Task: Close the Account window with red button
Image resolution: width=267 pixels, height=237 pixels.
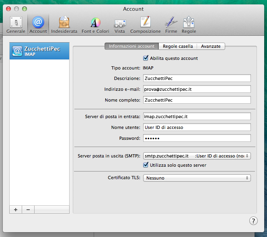Action: (8, 9)
